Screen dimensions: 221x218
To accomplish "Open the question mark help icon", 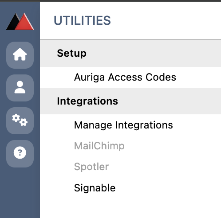I will pyautogui.click(x=20, y=154).
